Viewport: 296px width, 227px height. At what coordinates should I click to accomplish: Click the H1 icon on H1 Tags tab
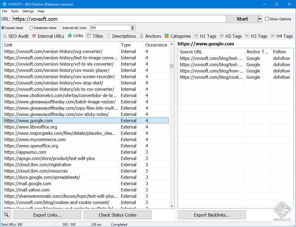tap(196, 36)
